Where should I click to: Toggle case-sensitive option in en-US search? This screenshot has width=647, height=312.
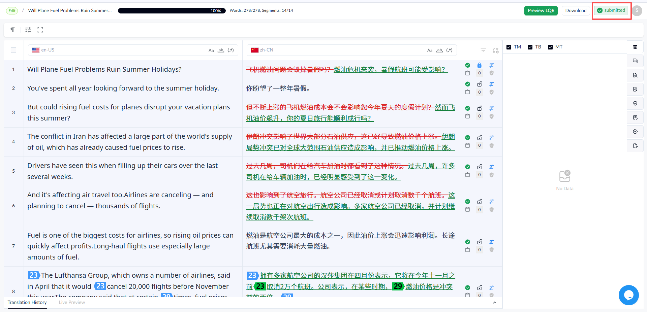pyautogui.click(x=211, y=50)
